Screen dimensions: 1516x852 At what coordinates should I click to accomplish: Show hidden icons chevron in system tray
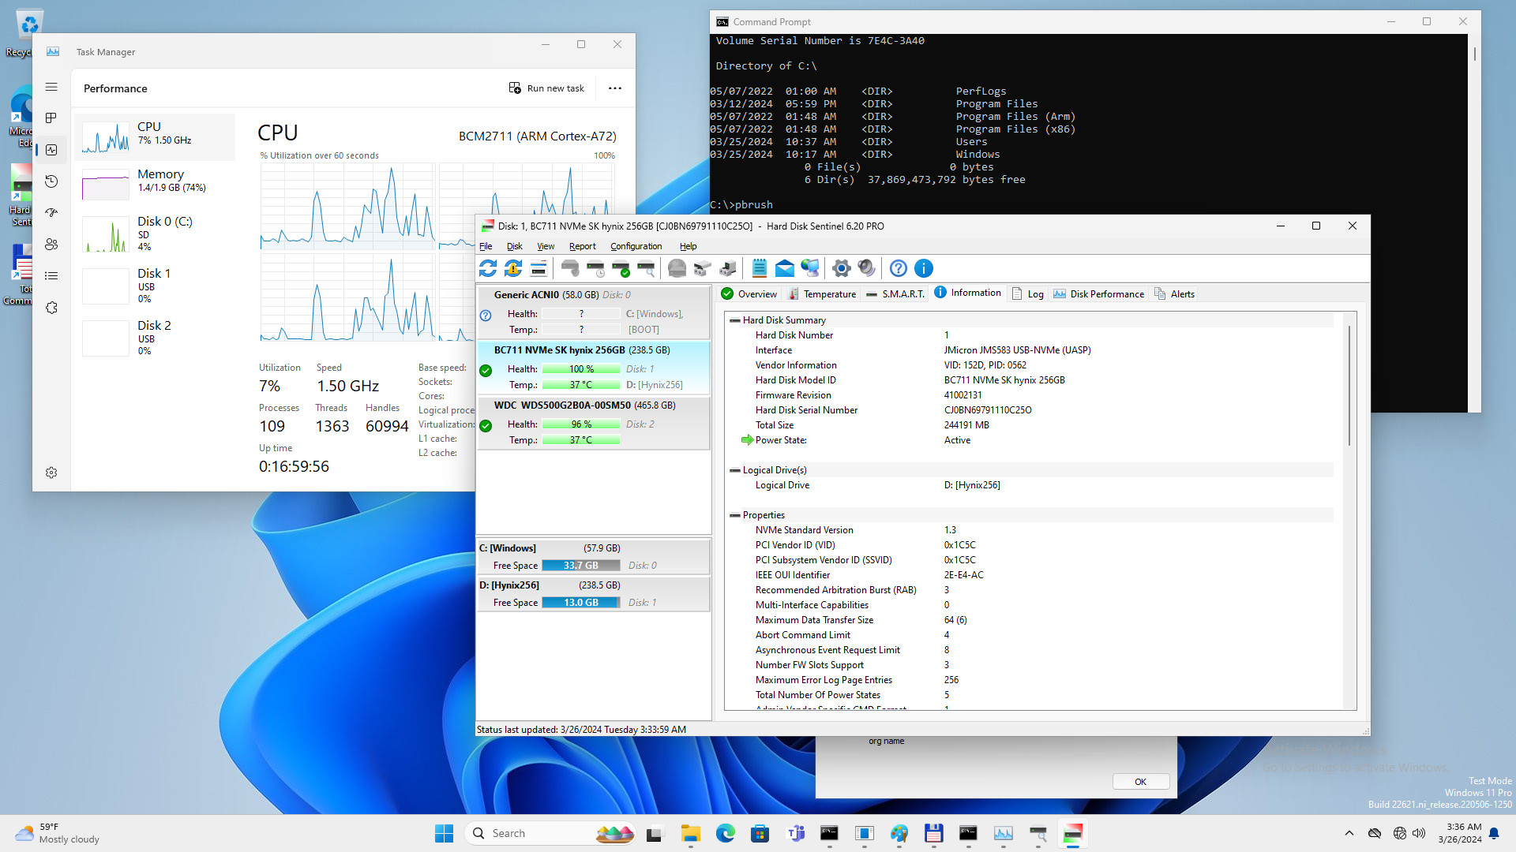coord(1349,833)
